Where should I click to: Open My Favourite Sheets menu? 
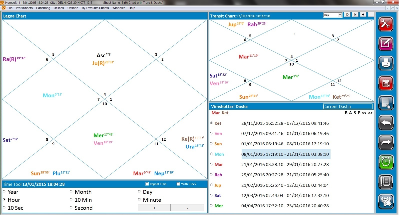click(x=95, y=8)
